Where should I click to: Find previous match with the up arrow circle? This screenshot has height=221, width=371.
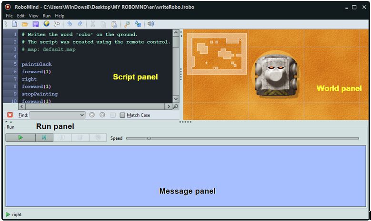click(x=102, y=115)
